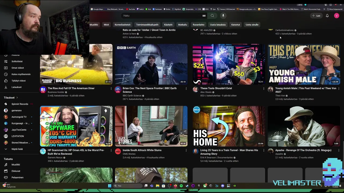
Task: Start voice search with the microphone icon
Action: point(223,16)
